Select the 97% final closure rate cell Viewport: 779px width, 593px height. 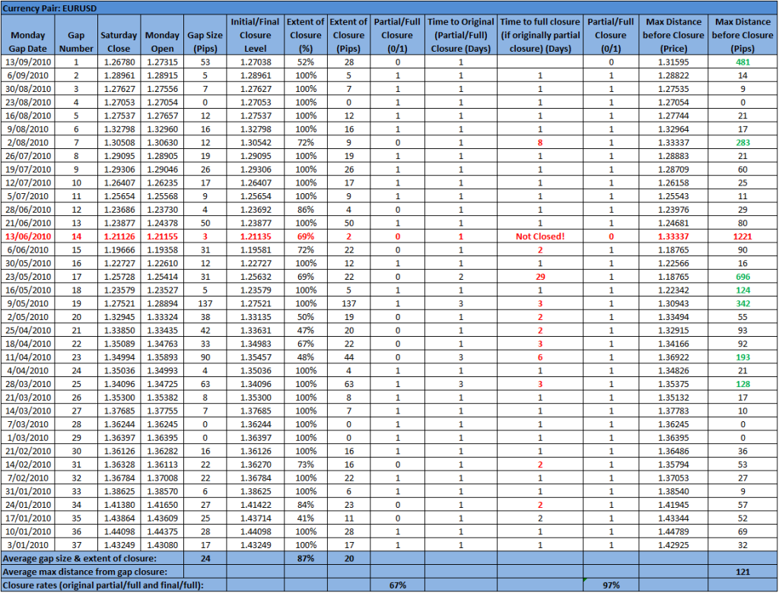click(x=611, y=585)
